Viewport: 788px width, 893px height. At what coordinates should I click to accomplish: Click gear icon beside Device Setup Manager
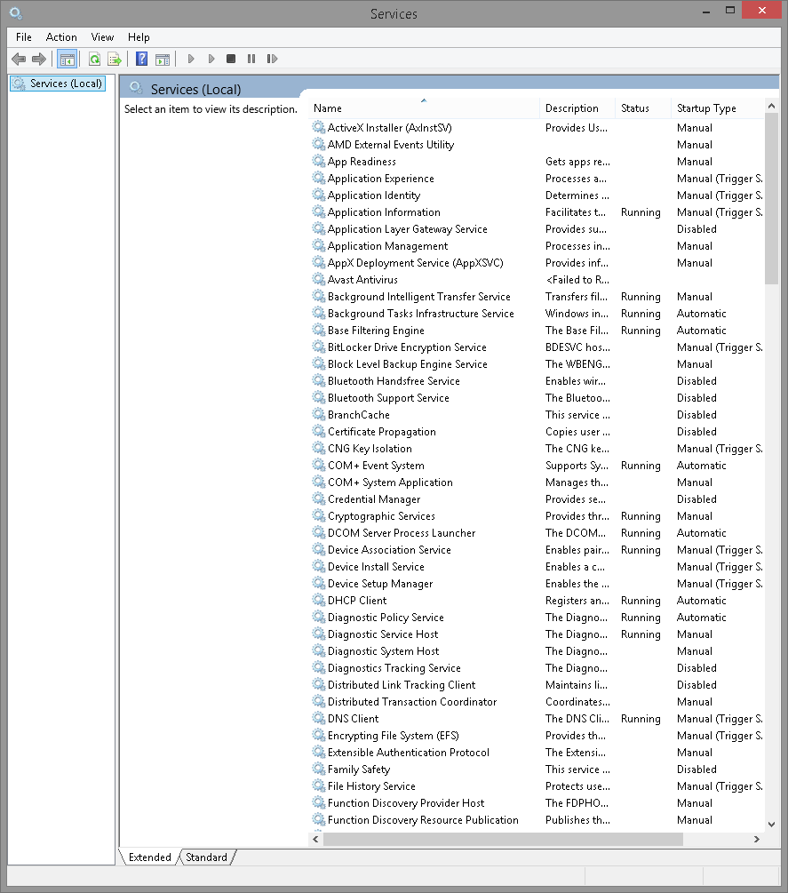[319, 584]
